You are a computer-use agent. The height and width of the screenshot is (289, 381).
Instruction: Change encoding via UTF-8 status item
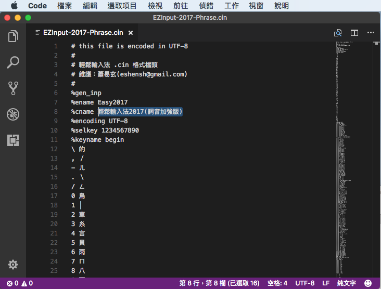click(305, 283)
